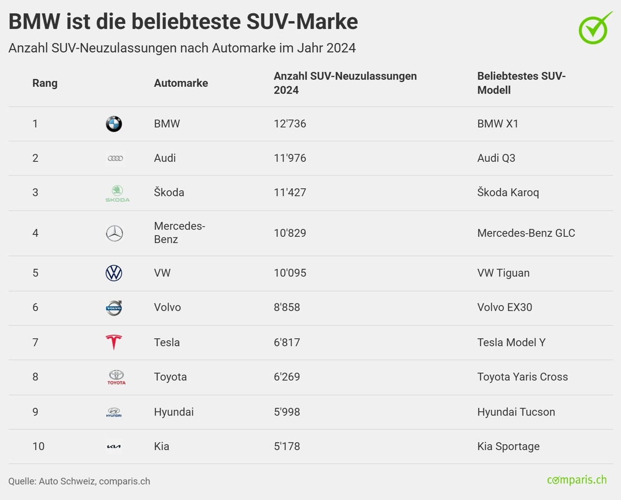The width and height of the screenshot is (621, 500).
Task: Select the Volvo logo icon
Action: (x=114, y=308)
